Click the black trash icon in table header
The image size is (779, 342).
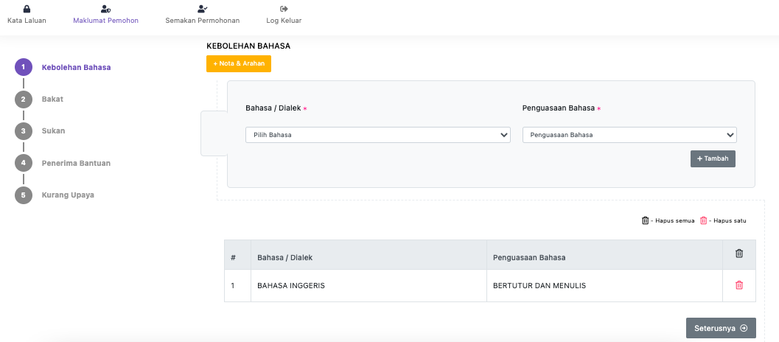click(x=739, y=254)
